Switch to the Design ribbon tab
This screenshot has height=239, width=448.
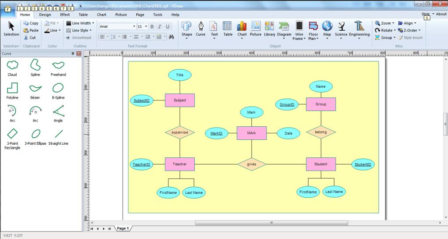45,15
